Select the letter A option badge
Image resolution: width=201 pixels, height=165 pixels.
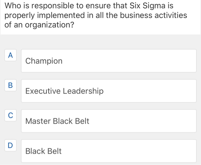(x=10, y=55)
